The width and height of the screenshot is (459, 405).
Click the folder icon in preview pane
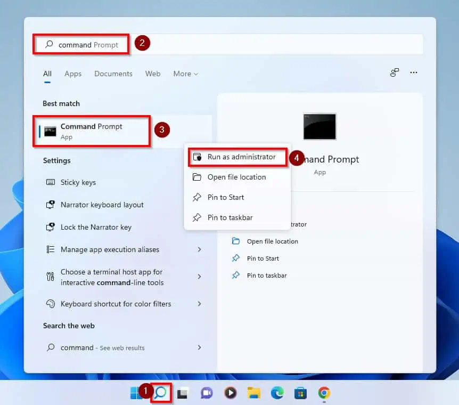236,241
